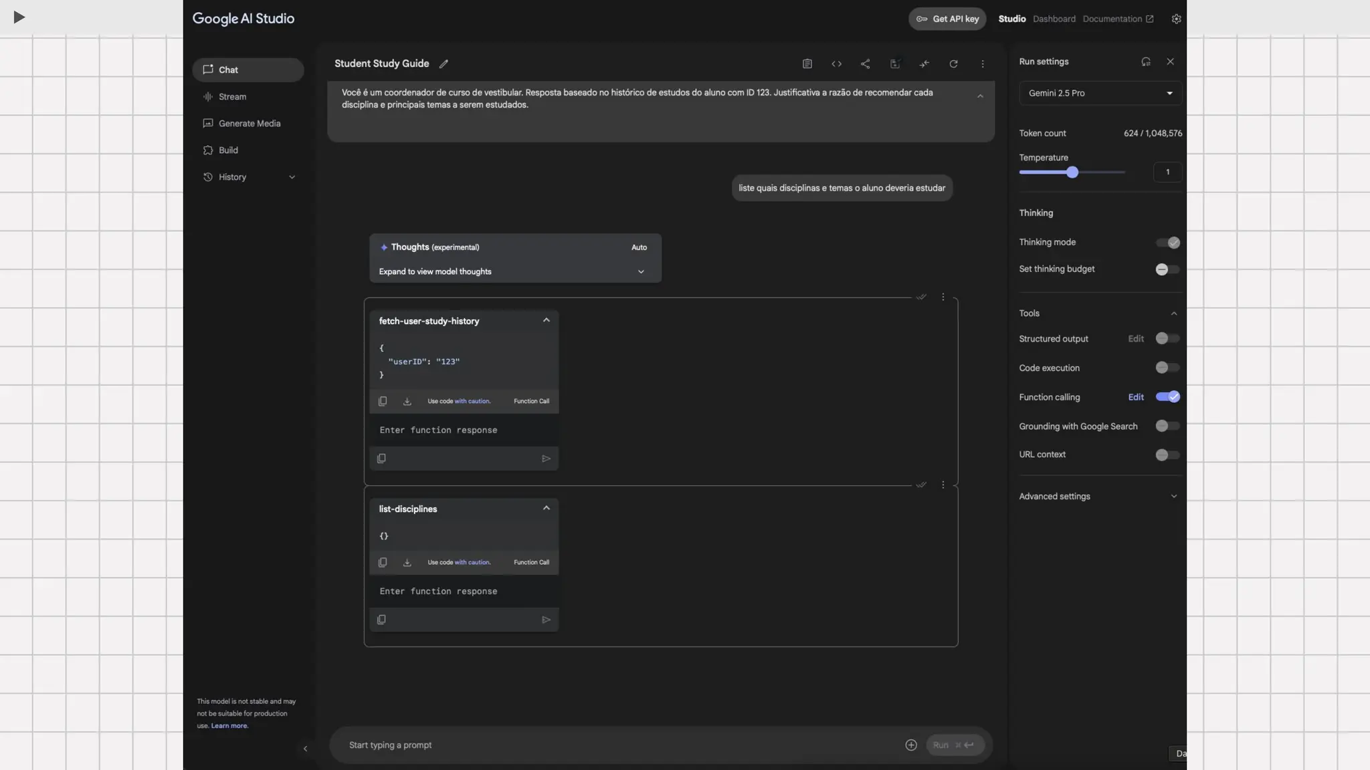Disable the Function calling toggle
1370x770 pixels.
1167,397
